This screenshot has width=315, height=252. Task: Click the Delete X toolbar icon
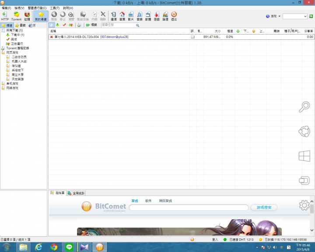click(103, 16)
